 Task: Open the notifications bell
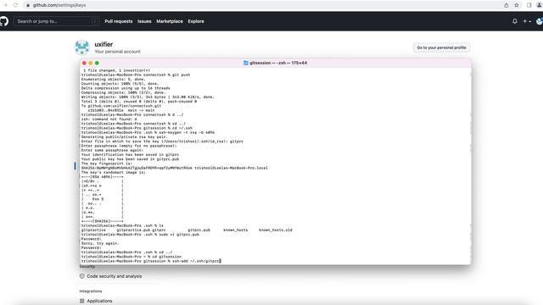(515, 21)
